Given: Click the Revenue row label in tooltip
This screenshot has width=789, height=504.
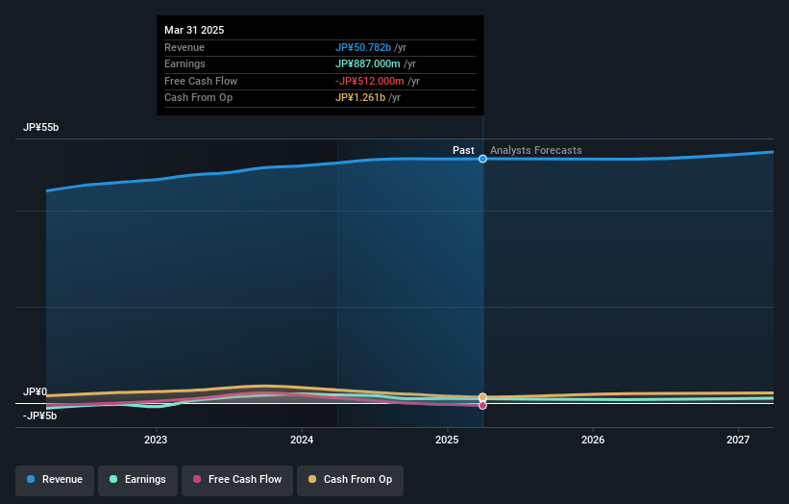Looking at the screenshot, I should tap(185, 47).
